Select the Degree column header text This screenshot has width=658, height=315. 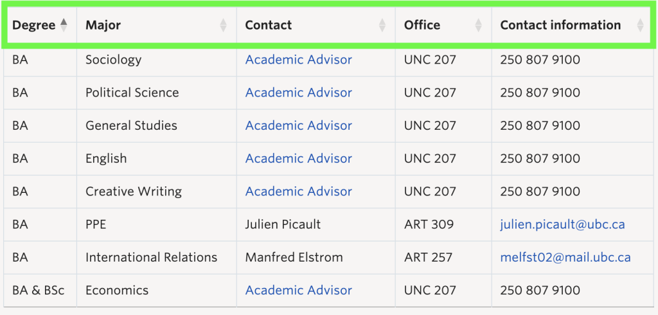33,25
